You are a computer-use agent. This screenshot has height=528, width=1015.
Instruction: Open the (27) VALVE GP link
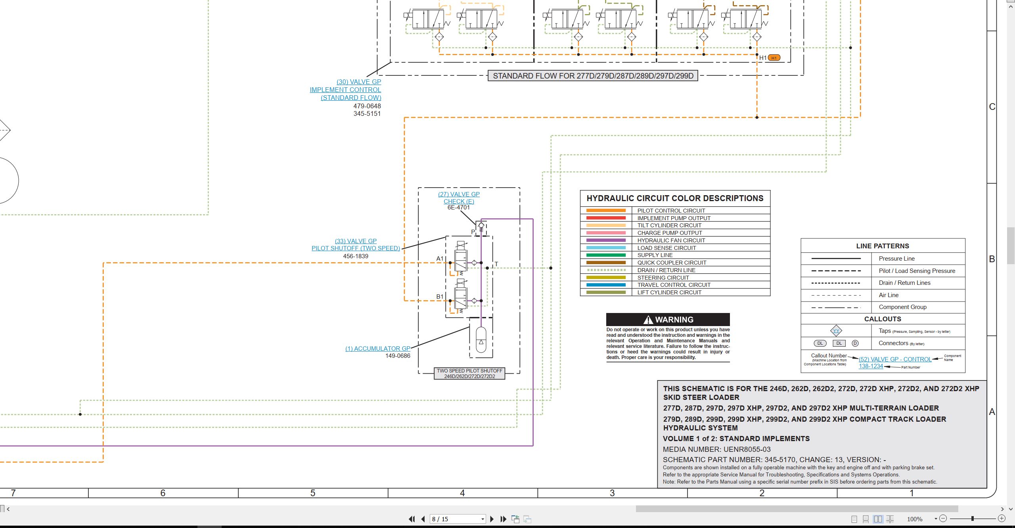tap(459, 194)
